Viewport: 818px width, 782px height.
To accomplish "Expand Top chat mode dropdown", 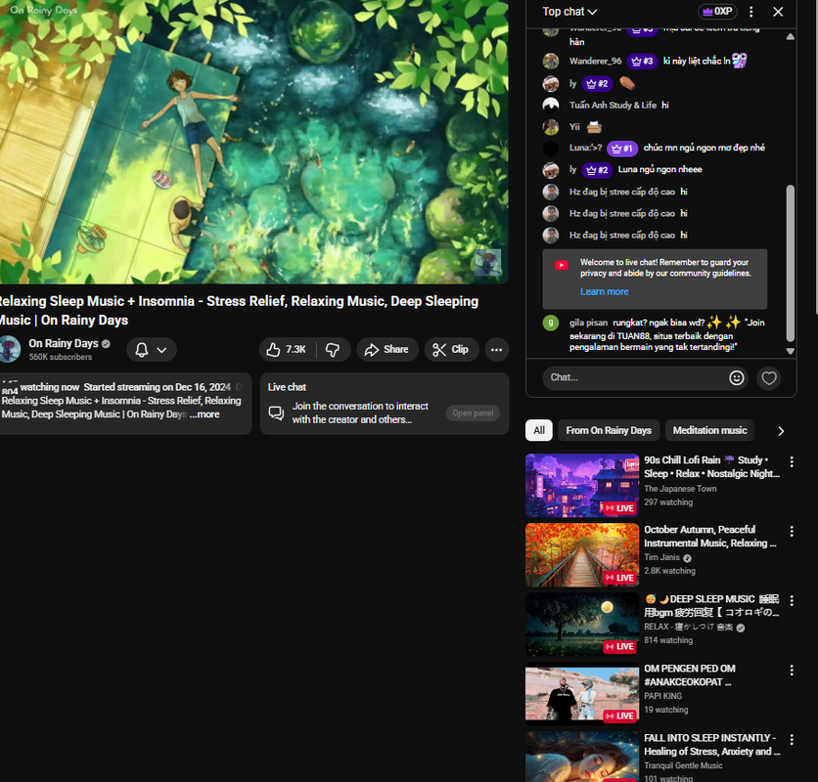I will coord(569,12).
